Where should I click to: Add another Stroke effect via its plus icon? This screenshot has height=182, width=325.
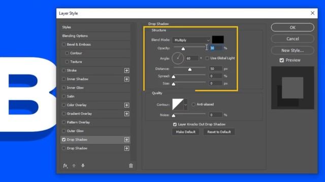coord(126,71)
